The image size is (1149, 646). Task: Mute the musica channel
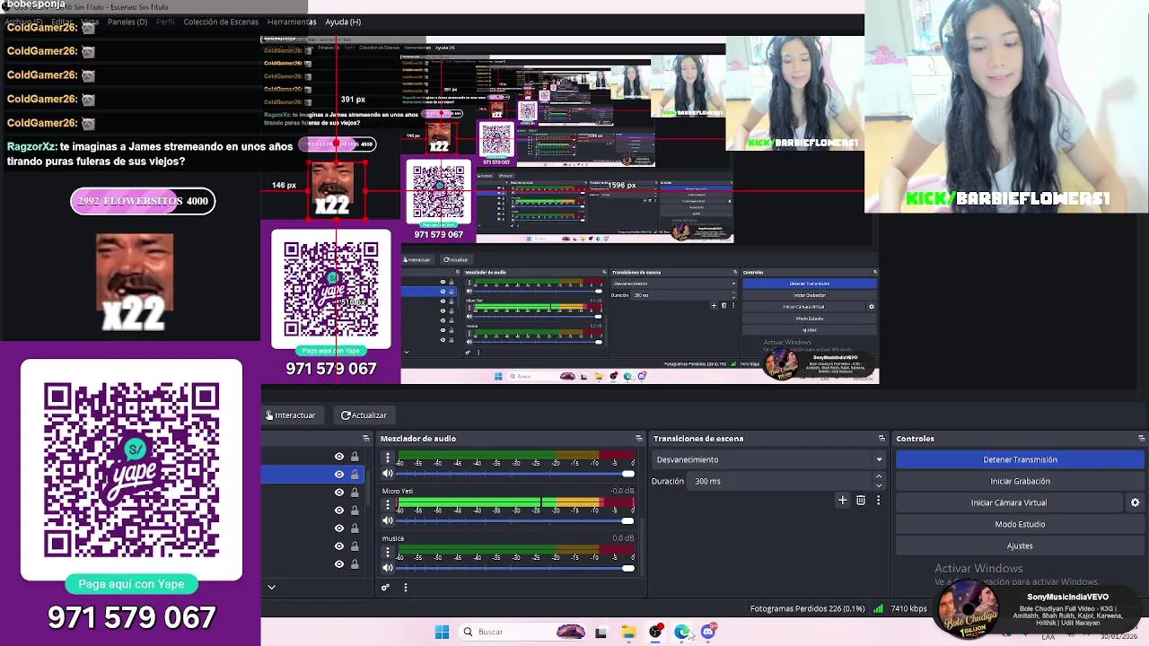click(388, 567)
